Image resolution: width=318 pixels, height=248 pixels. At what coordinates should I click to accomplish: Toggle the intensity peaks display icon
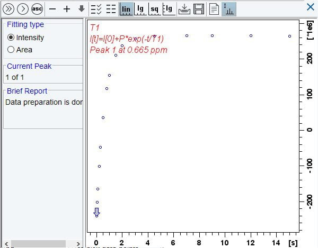click(x=228, y=8)
